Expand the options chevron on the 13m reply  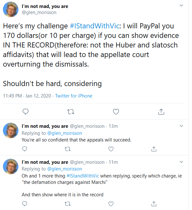pos(181,126)
